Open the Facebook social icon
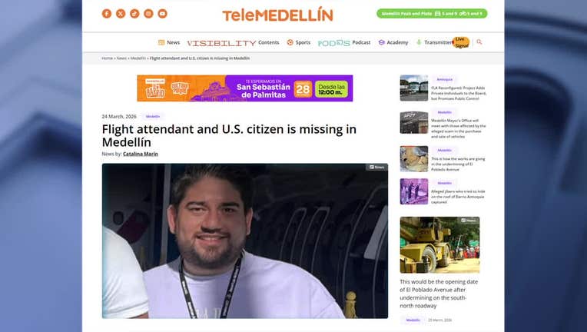The height and width of the screenshot is (332, 587). [x=107, y=14]
